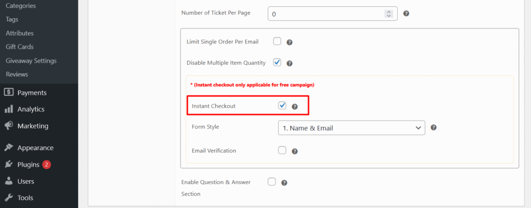Viewport: 531px width, 208px height.
Task: Click the Analytics bar chart icon
Action: pos(8,109)
